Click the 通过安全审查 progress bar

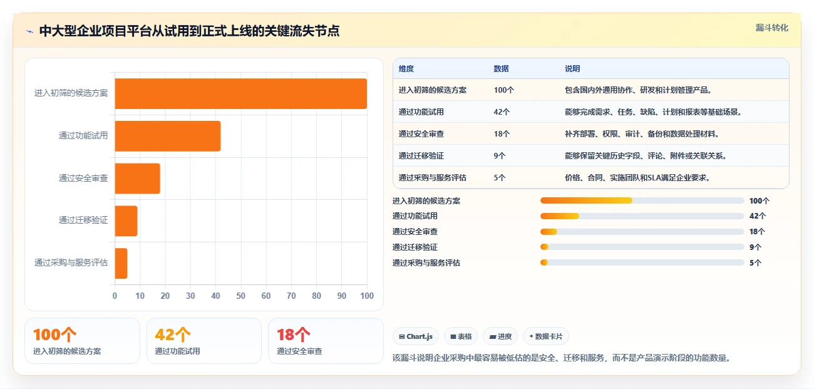tap(642, 232)
